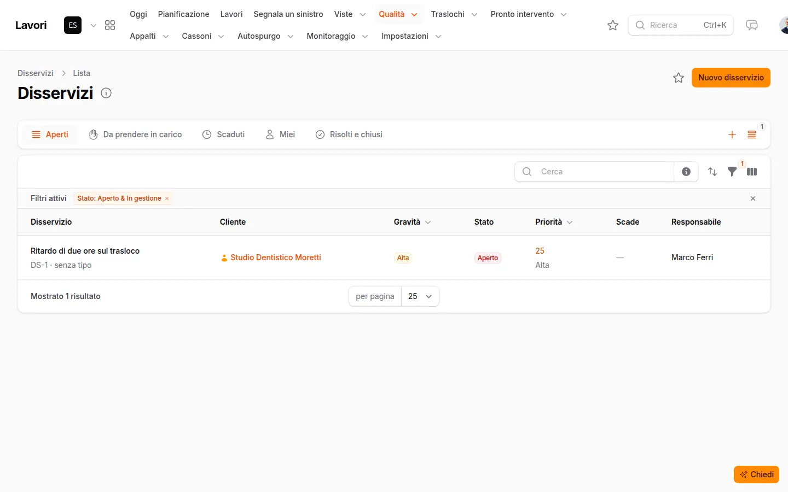The image size is (788, 492).
Task: Go to the Oggi menu item
Action: coord(138,14)
